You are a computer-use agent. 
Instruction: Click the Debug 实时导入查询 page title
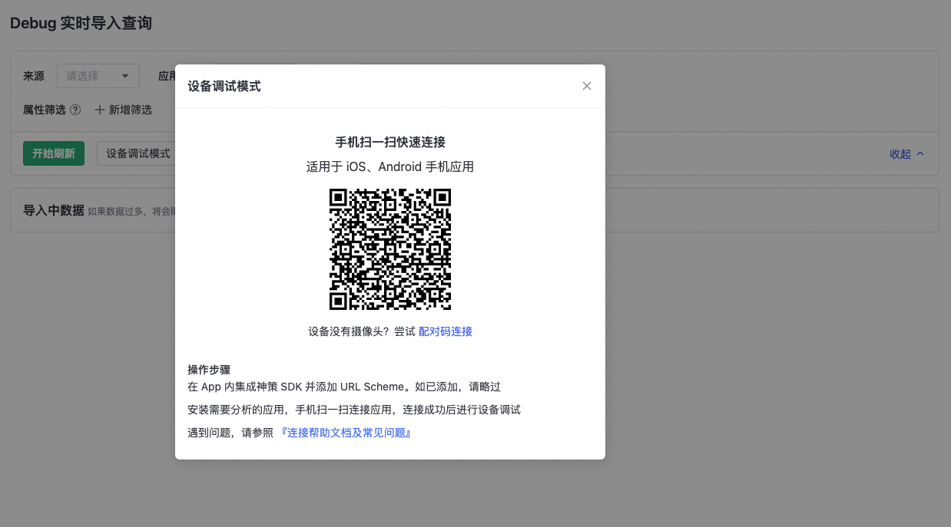[x=81, y=23]
